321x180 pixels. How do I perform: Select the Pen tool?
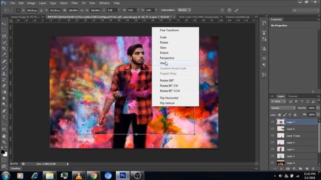[x=4, y=111]
